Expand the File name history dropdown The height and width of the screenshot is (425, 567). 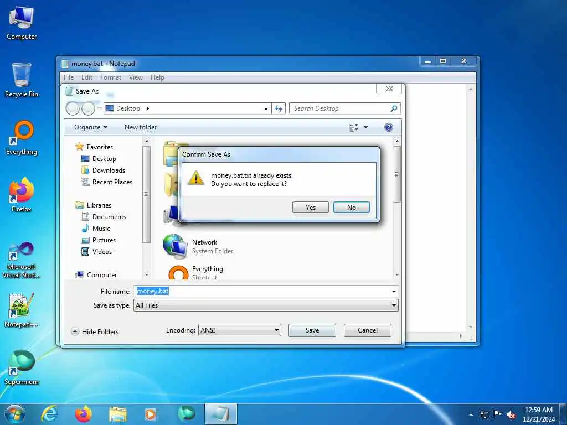(x=394, y=291)
